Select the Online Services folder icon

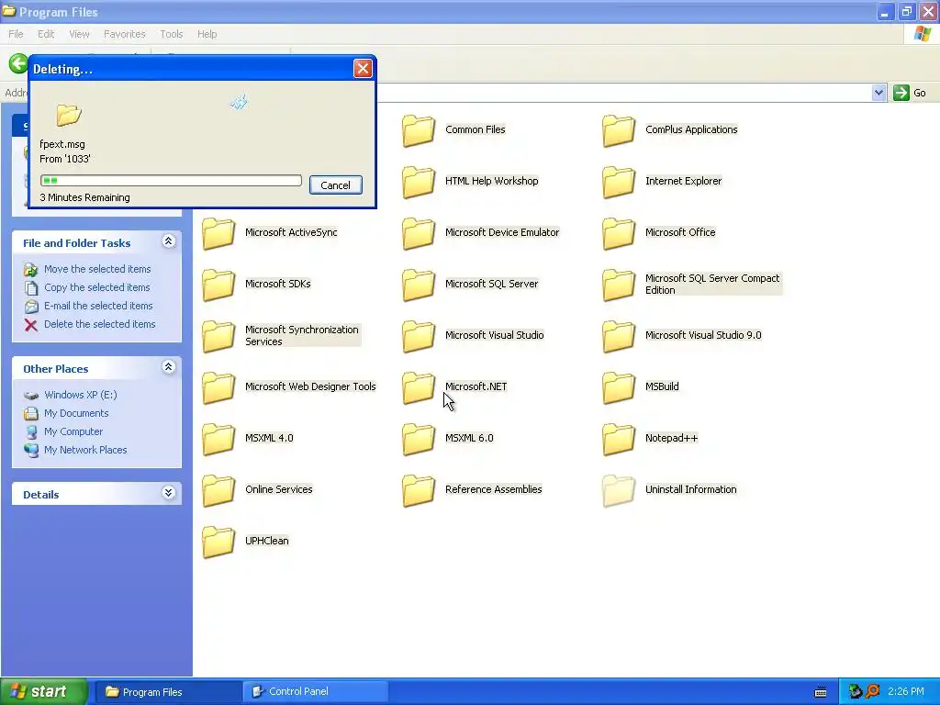(218, 490)
